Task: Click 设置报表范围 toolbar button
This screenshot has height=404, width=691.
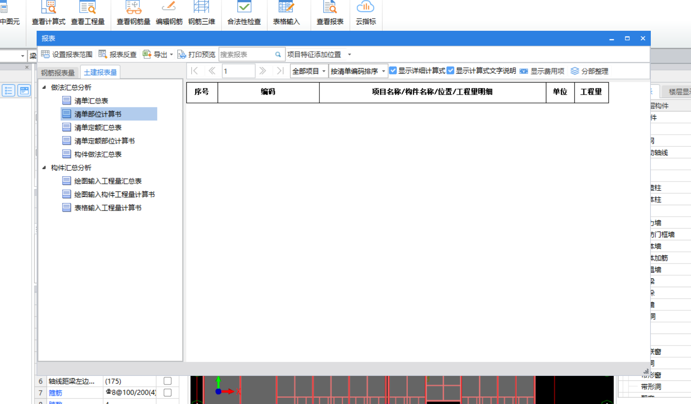Action: [x=67, y=54]
